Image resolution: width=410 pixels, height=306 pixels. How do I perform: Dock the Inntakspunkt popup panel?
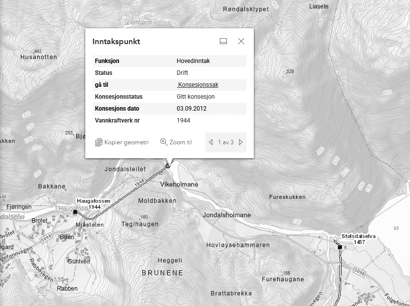click(x=223, y=42)
